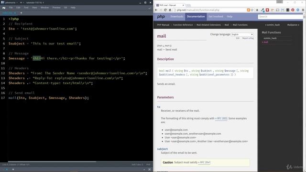Image resolution: width=306 pixels, height=172 pixels.
Task: Add a new editor tab with plus
Action: (21, 13)
